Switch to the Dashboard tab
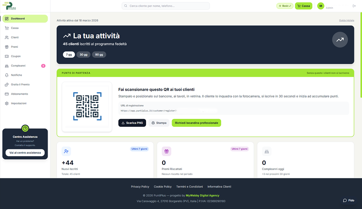The height and width of the screenshot is (209, 362). (x=17, y=18)
